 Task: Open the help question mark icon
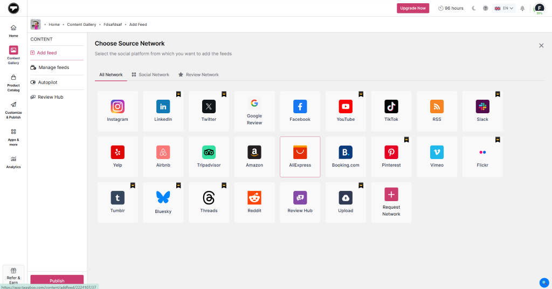486,8
